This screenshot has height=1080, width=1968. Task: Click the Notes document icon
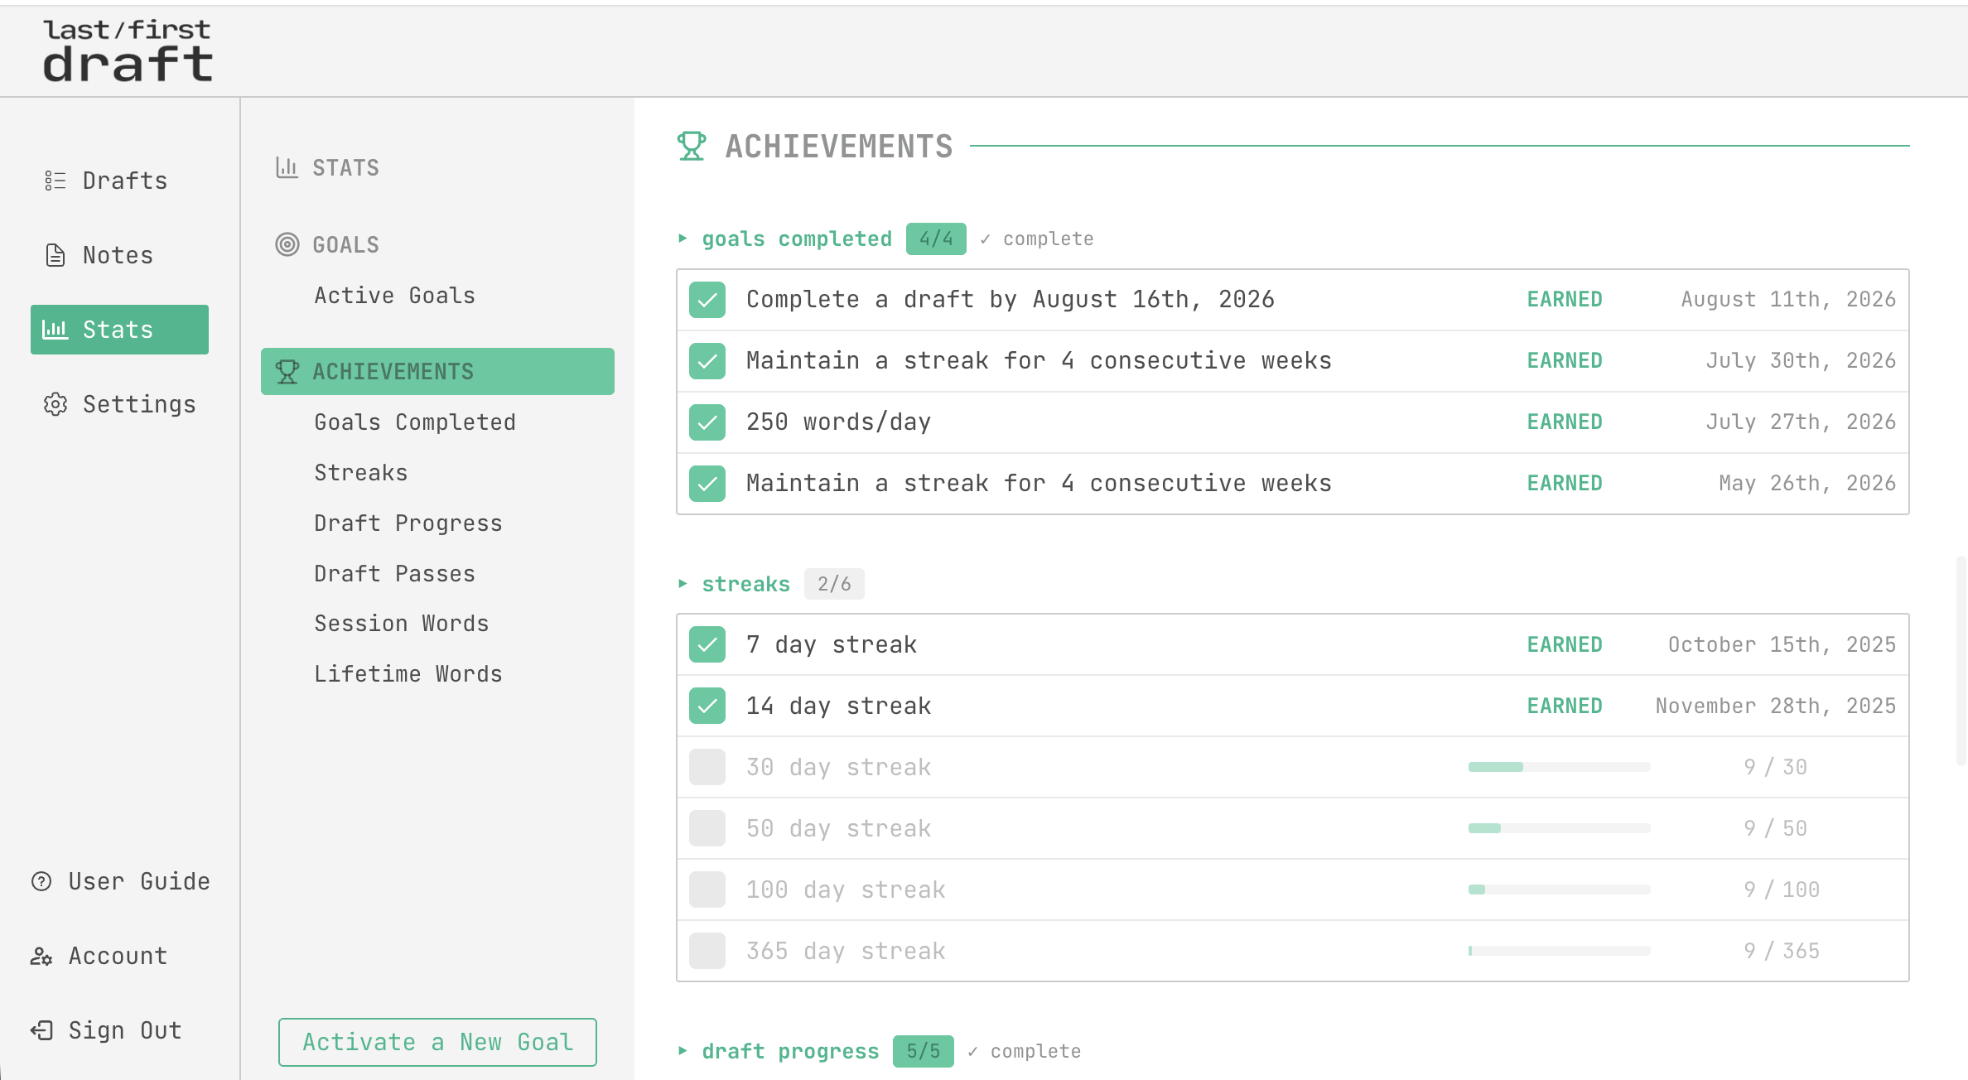[x=55, y=255]
